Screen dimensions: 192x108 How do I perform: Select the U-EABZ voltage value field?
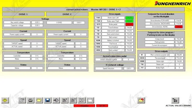tap(79, 23)
